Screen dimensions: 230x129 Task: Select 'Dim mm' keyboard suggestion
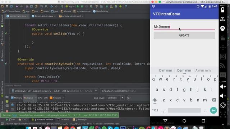pyautogui.click(x=165, y=71)
